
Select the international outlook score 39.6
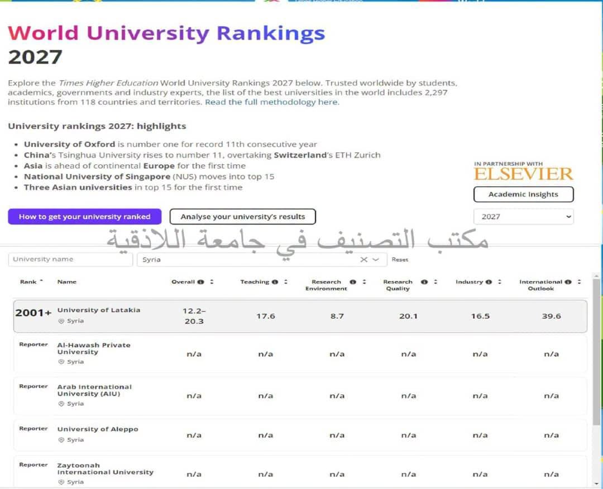(552, 316)
